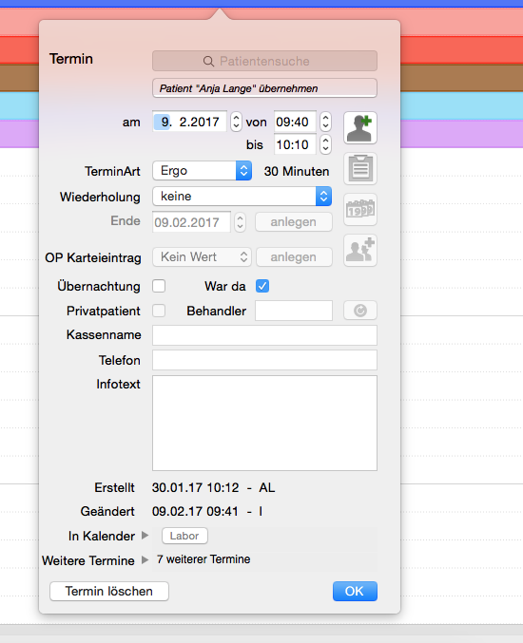Click Termin löschen button

[x=109, y=591]
